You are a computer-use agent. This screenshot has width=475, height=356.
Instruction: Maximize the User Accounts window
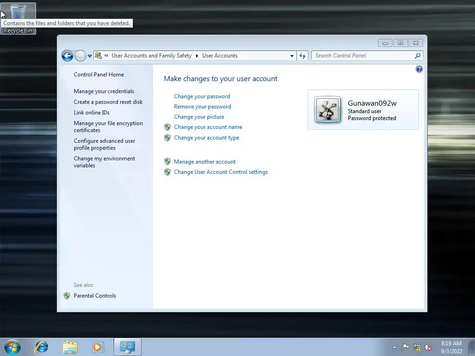tap(400, 43)
